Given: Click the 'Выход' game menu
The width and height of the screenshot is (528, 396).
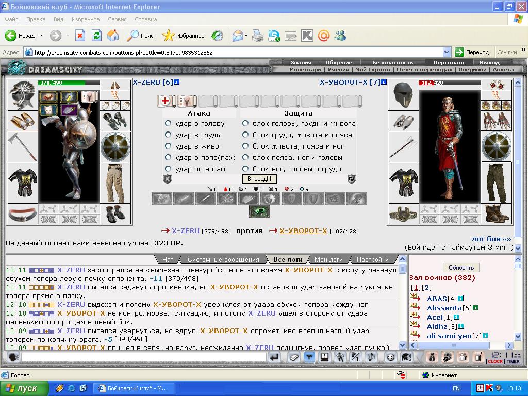Looking at the screenshot, I should [x=490, y=62].
